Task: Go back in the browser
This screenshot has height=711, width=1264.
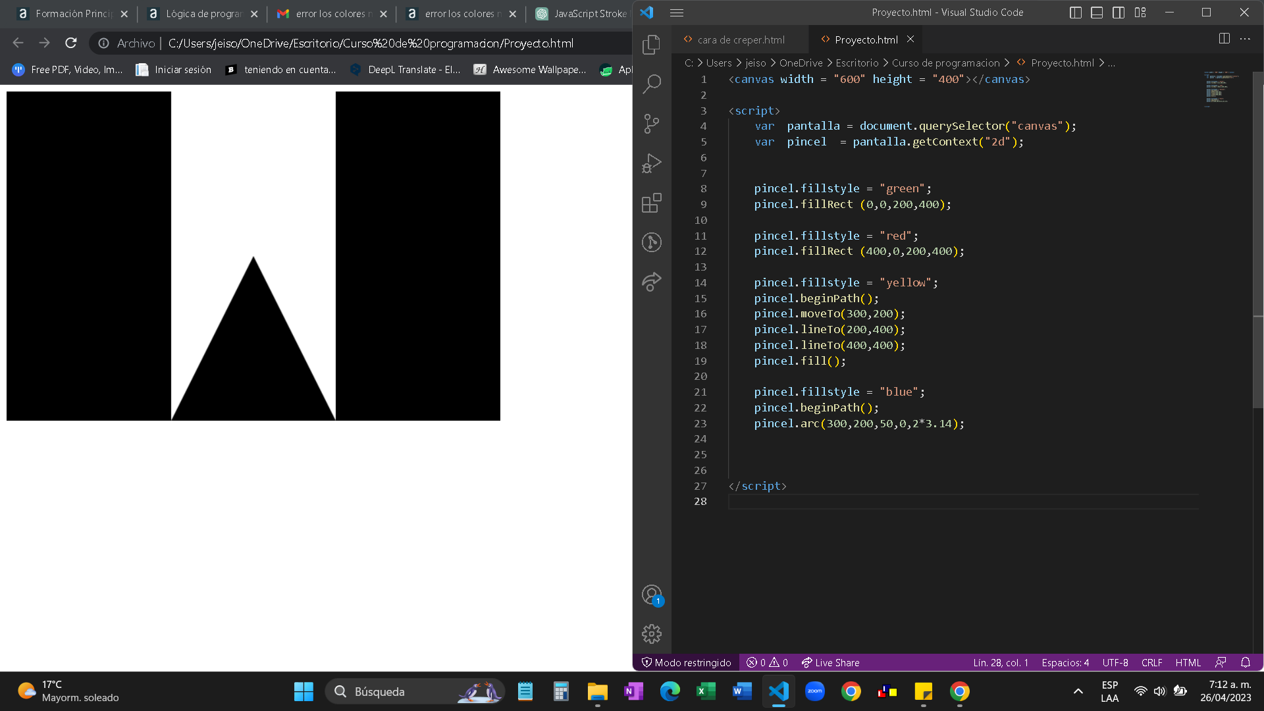Action: 18,43
